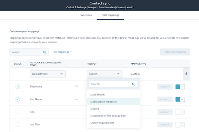Open the Actions menu for Last Name
This screenshot has width=199, height=132.
click(x=165, y=99)
